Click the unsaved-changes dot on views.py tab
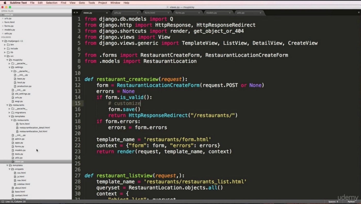The height and width of the screenshot is (204, 361). [x=107, y=12]
